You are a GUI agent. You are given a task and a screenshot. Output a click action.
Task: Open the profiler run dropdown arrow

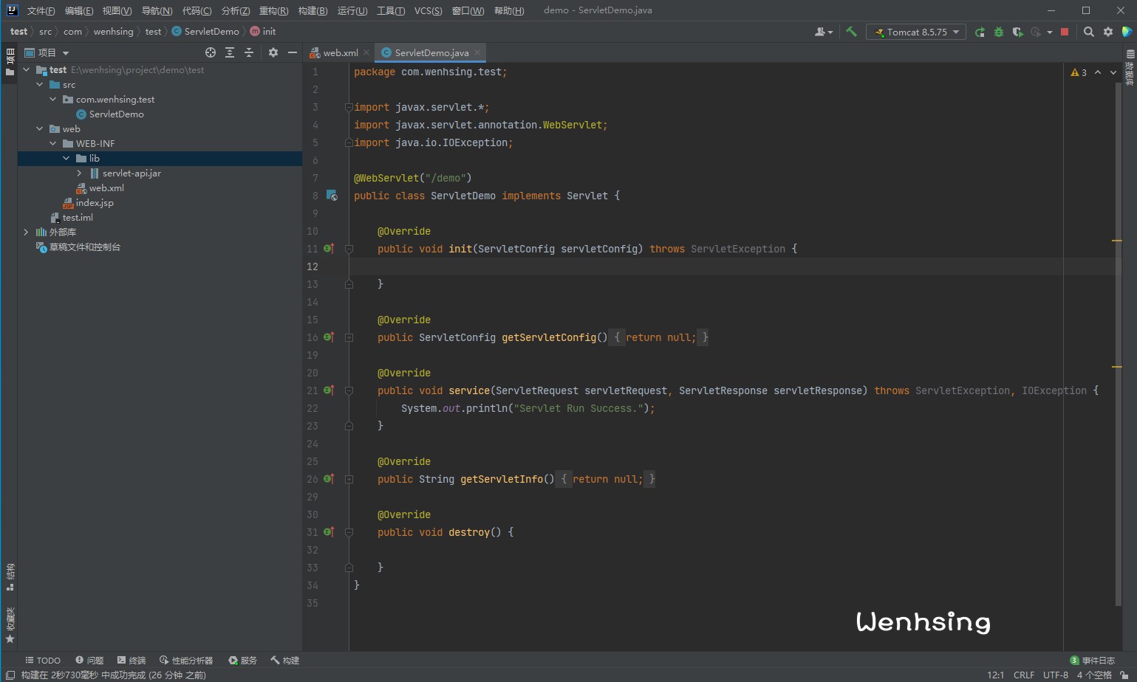1049,32
